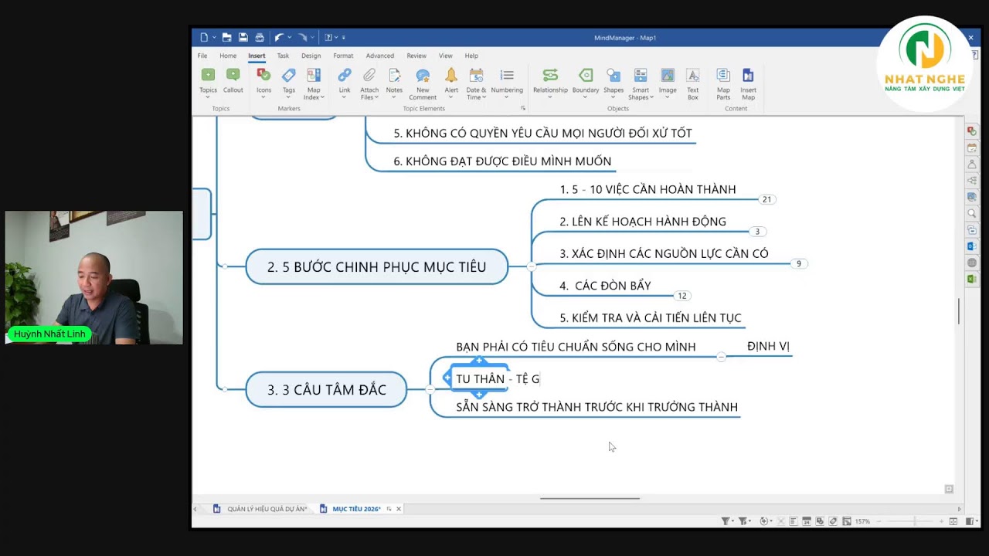Image resolution: width=989 pixels, height=556 pixels.
Task: Switch to the Home ribbon tab
Action: tap(228, 56)
